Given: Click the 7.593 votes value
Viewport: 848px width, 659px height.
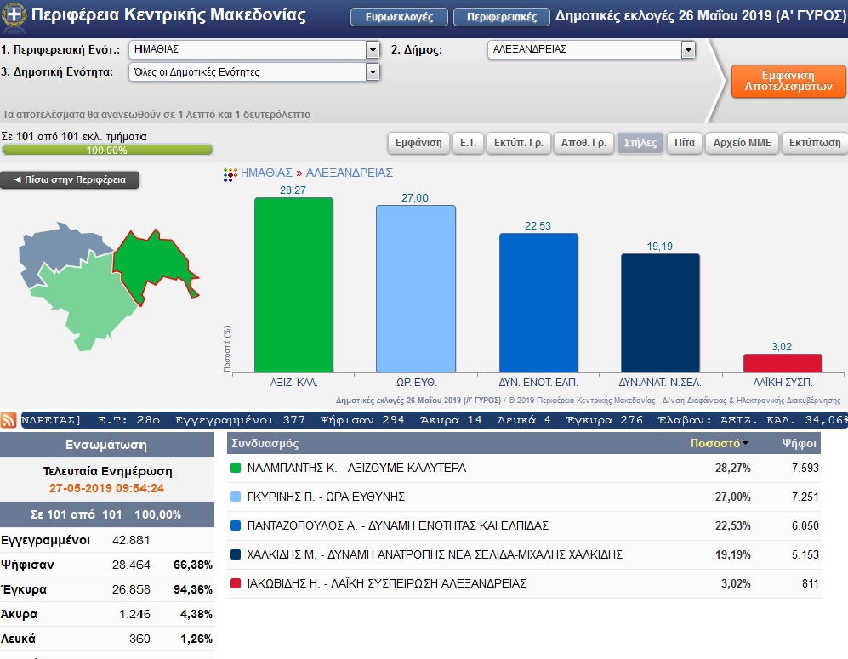Looking at the screenshot, I should point(805,469).
